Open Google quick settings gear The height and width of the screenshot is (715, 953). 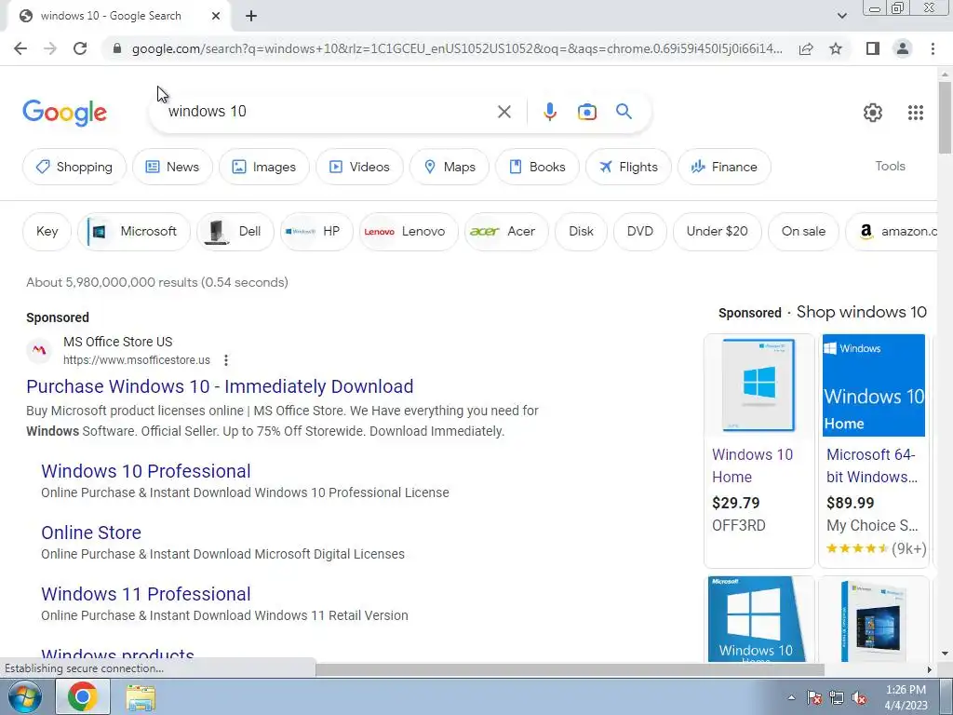[873, 113]
